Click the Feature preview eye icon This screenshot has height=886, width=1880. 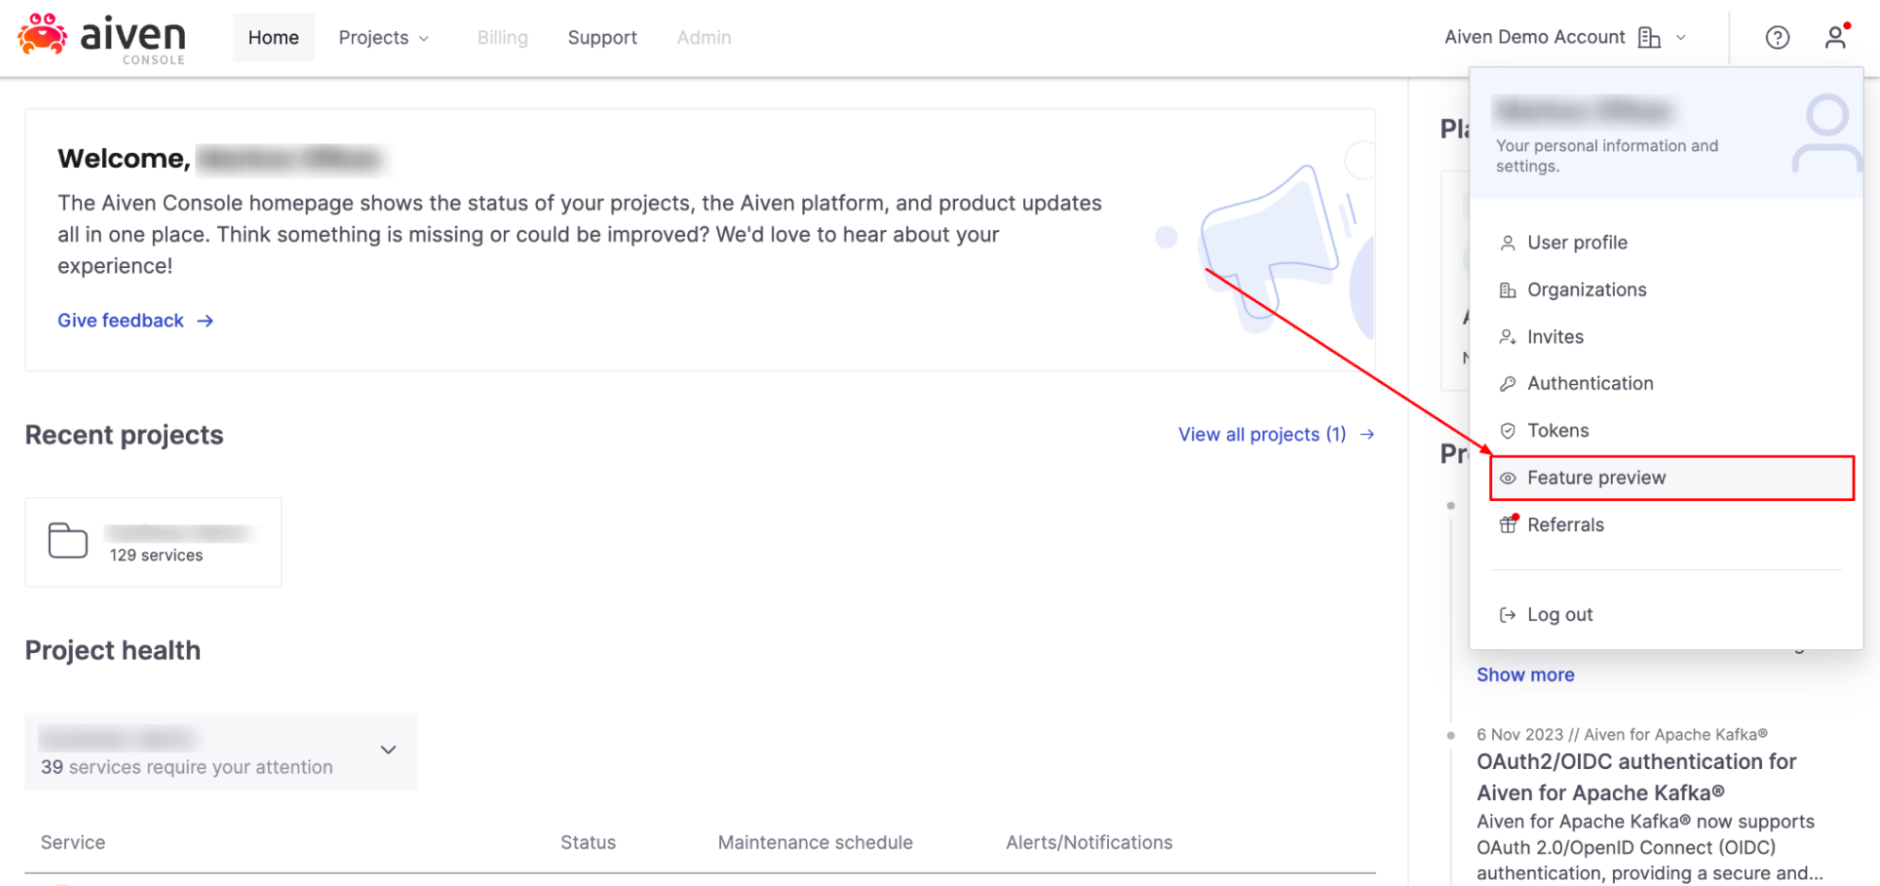tap(1507, 477)
